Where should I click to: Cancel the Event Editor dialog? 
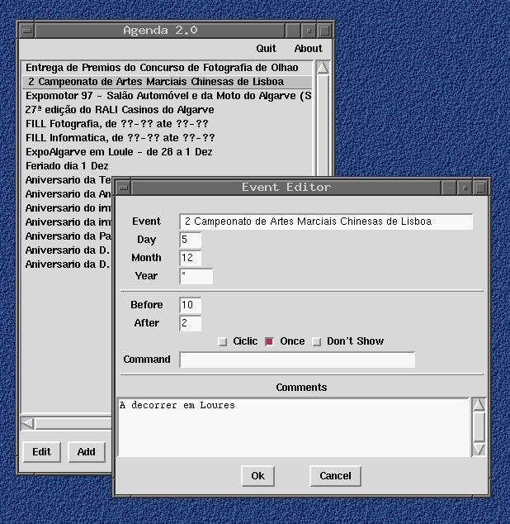tap(335, 476)
